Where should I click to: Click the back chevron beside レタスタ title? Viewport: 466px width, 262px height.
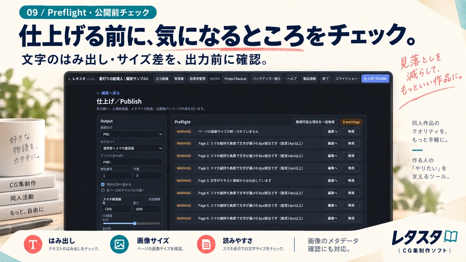(x=69, y=79)
